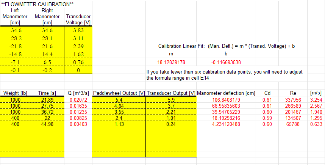
Task: Select flow rate value 0.02072
Action: [x=78, y=100]
